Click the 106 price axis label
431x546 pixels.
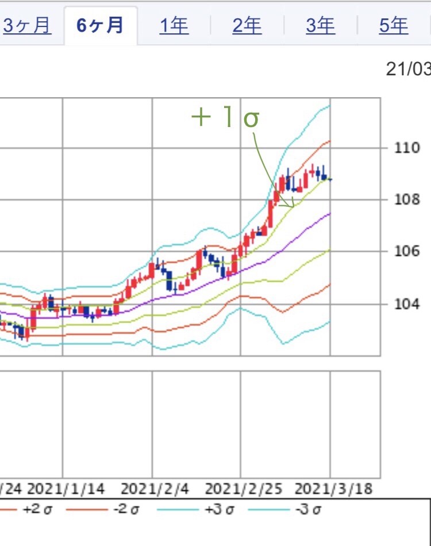pos(407,251)
